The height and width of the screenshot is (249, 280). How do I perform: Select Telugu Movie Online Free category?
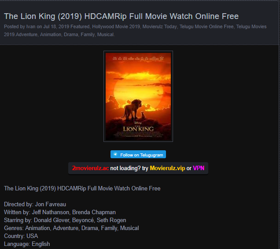pyautogui.click(x=206, y=26)
